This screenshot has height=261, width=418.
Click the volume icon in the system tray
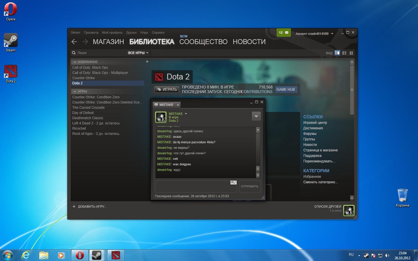click(387, 255)
